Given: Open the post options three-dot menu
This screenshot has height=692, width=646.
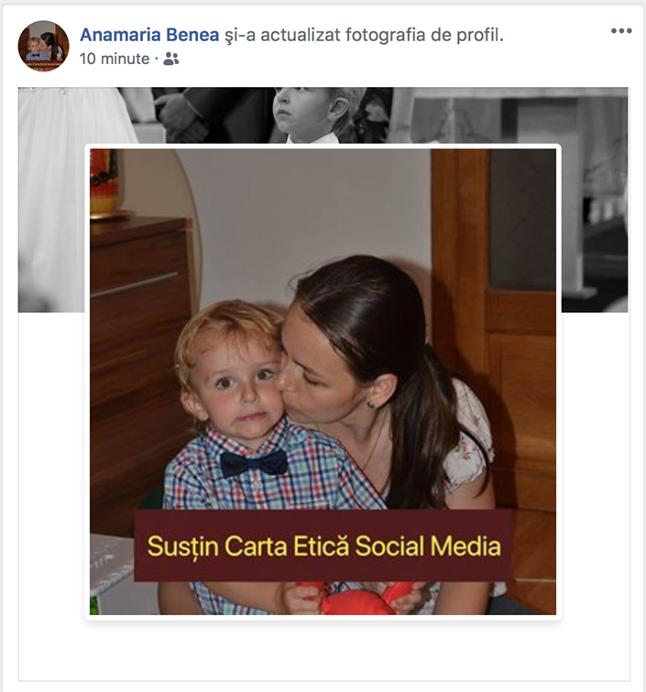Looking at the screenshot, I should point(621,31).
